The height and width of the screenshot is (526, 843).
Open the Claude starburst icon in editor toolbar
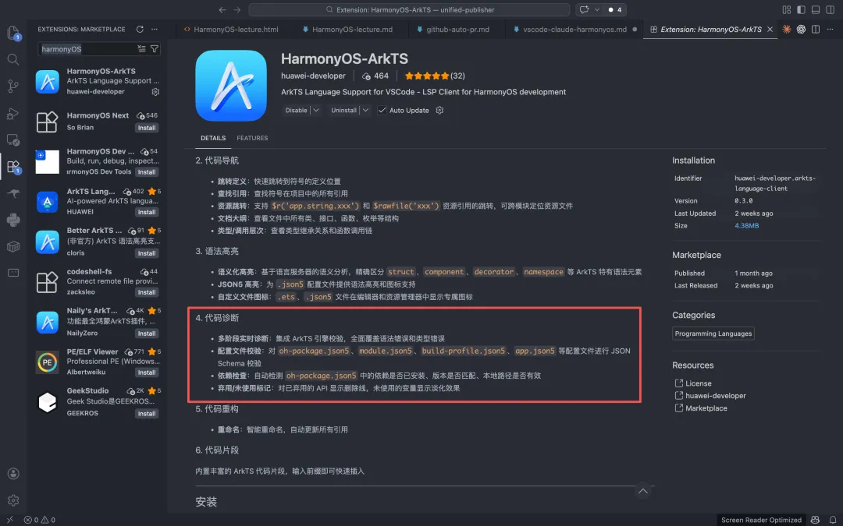pos(787,29)
